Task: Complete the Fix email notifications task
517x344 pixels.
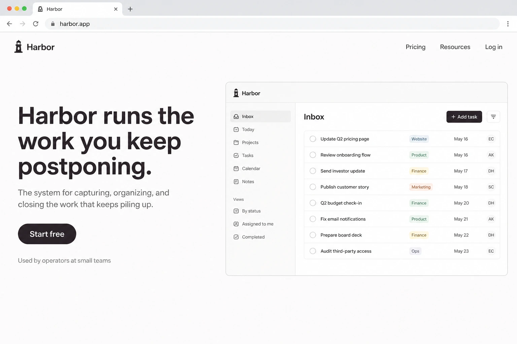Action: pos(313,219)
